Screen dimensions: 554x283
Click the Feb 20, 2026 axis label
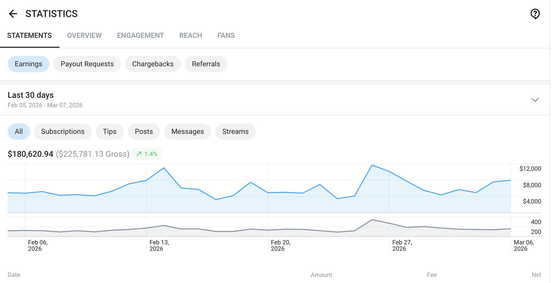280,246
